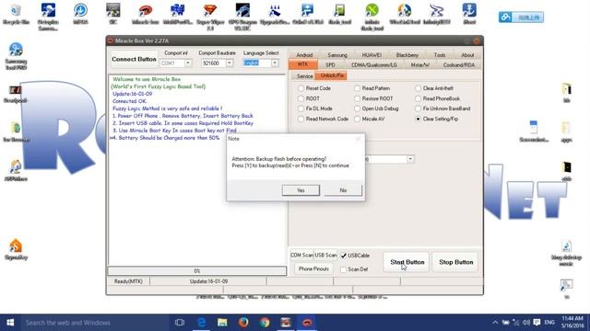
Task: Select the Restore ROOT option
Action: pyautogui.click(x=357, y=98)
